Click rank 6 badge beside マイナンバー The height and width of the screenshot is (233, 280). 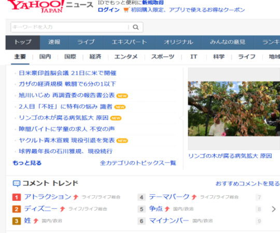(142, 221)
